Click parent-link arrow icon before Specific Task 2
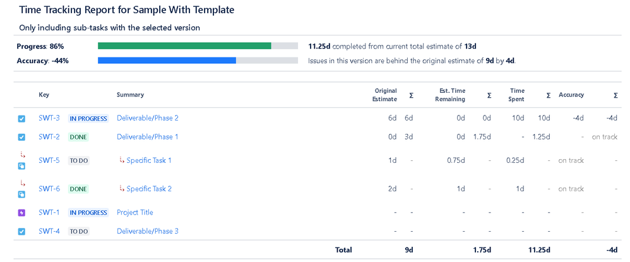Image resolution: width=630 pixels, height=262 pixels. pos(122,189)
